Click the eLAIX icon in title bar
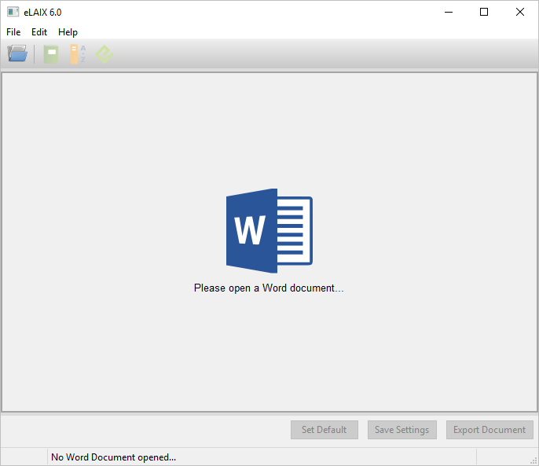539x466 pixels. click(13, 12)
